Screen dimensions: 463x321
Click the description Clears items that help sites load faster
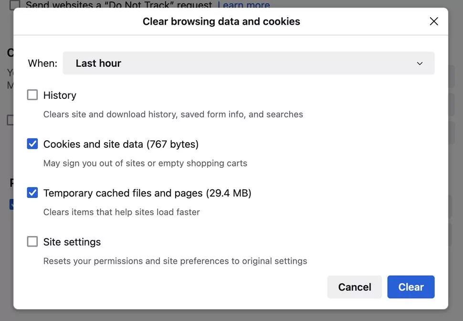(121, 212)
